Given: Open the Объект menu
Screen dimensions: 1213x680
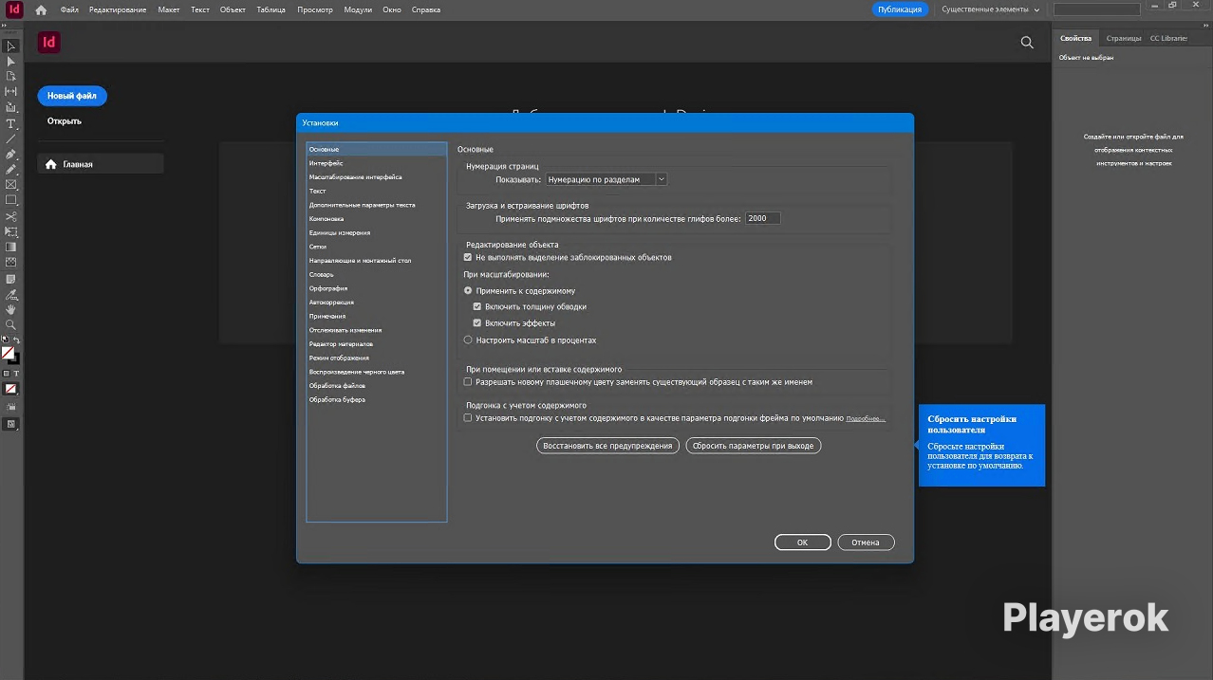Looking at the screenshot, I should click(x=233, y=9).
